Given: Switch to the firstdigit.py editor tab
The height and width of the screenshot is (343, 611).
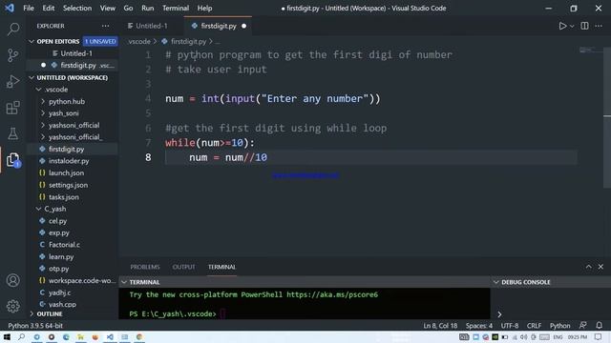Looking at the screenshot, I should [218, 26].
